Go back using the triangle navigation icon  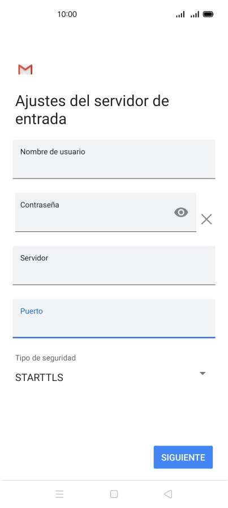[168, 494]
